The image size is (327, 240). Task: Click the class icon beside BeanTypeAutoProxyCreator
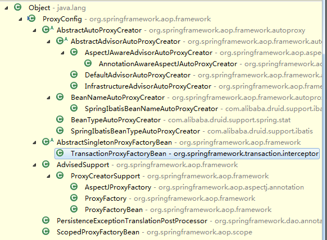tap(60, 119)
